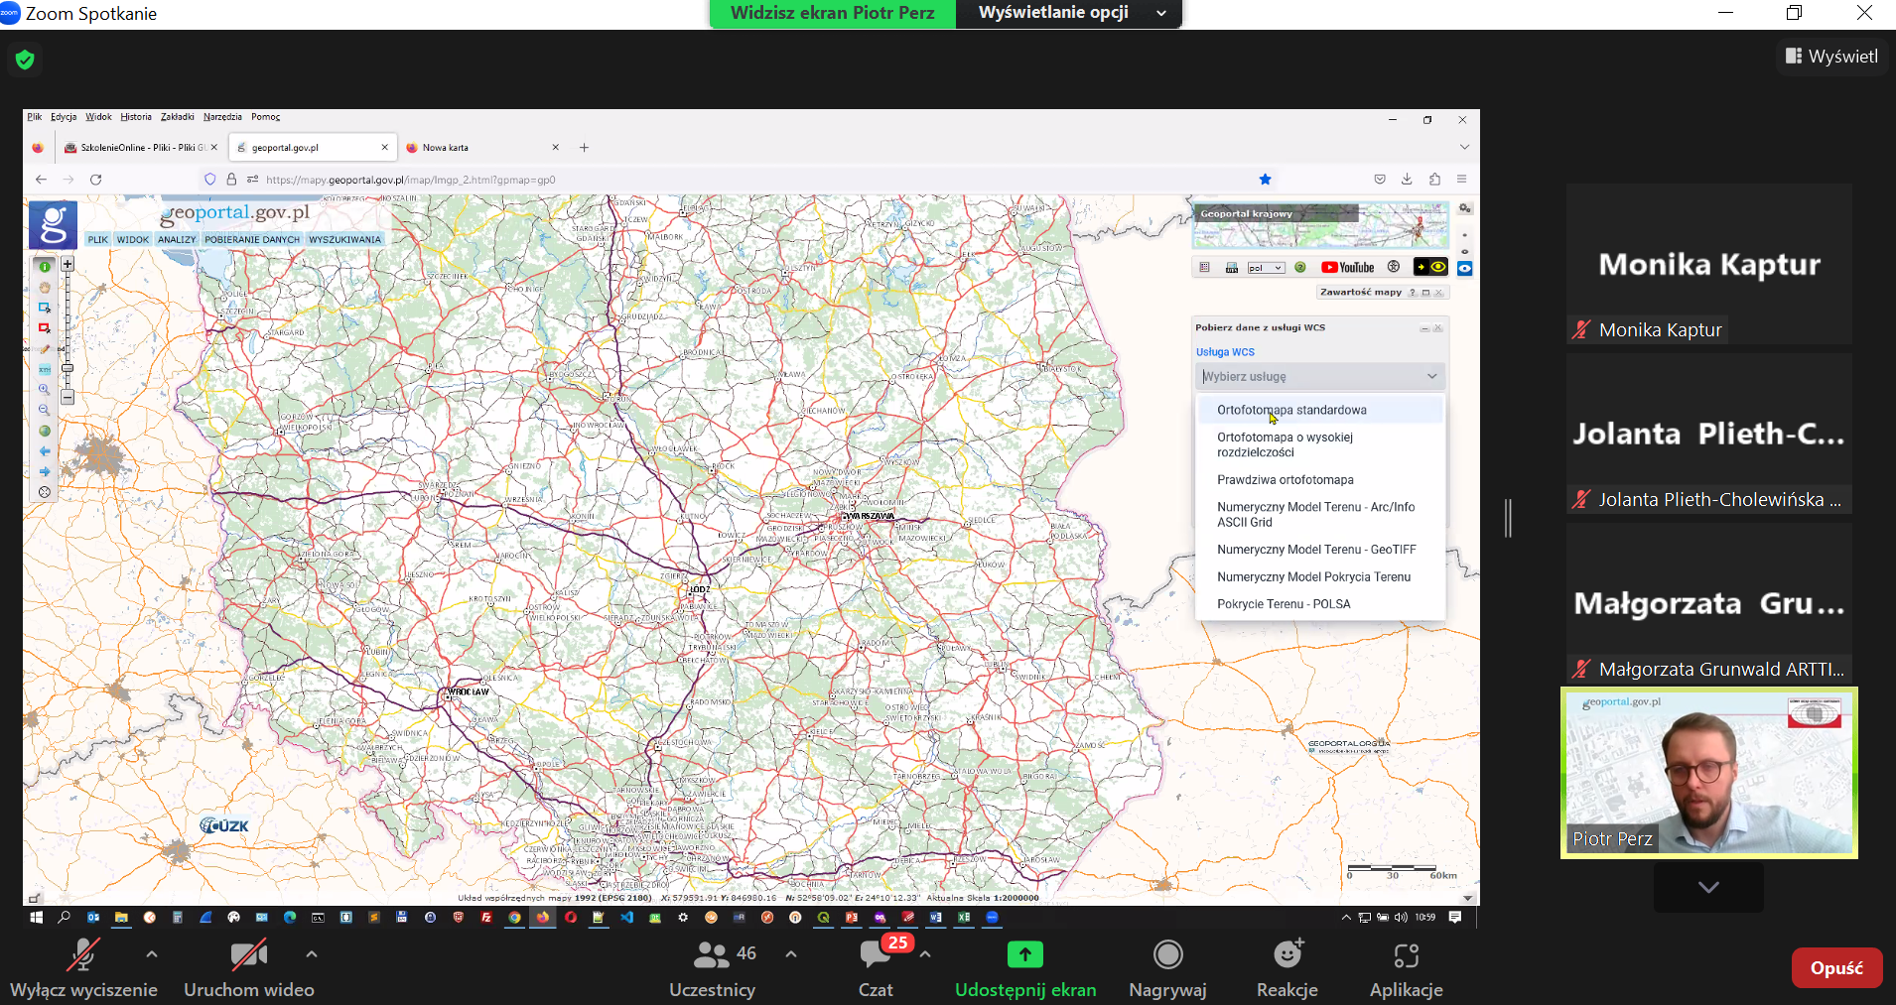Click the map zoom level slider
Viewport: 1896px width, 1005px height.
[68, 368]
